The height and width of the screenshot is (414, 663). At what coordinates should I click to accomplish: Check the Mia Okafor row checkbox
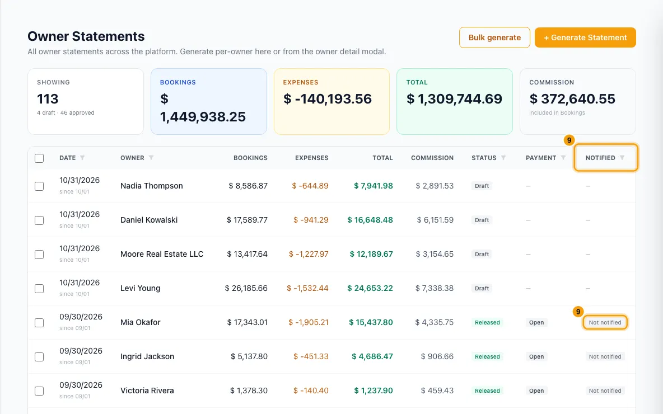(39, 323)
